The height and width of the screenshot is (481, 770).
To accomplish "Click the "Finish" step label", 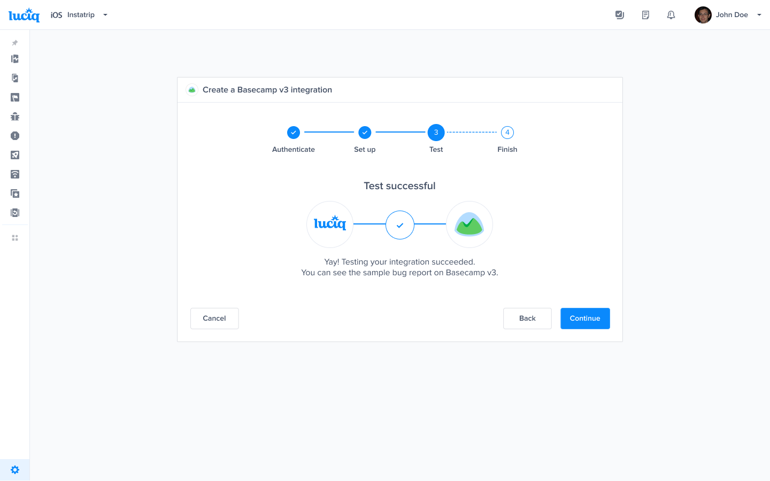I will pyautogui.click(x=507, y=150).
